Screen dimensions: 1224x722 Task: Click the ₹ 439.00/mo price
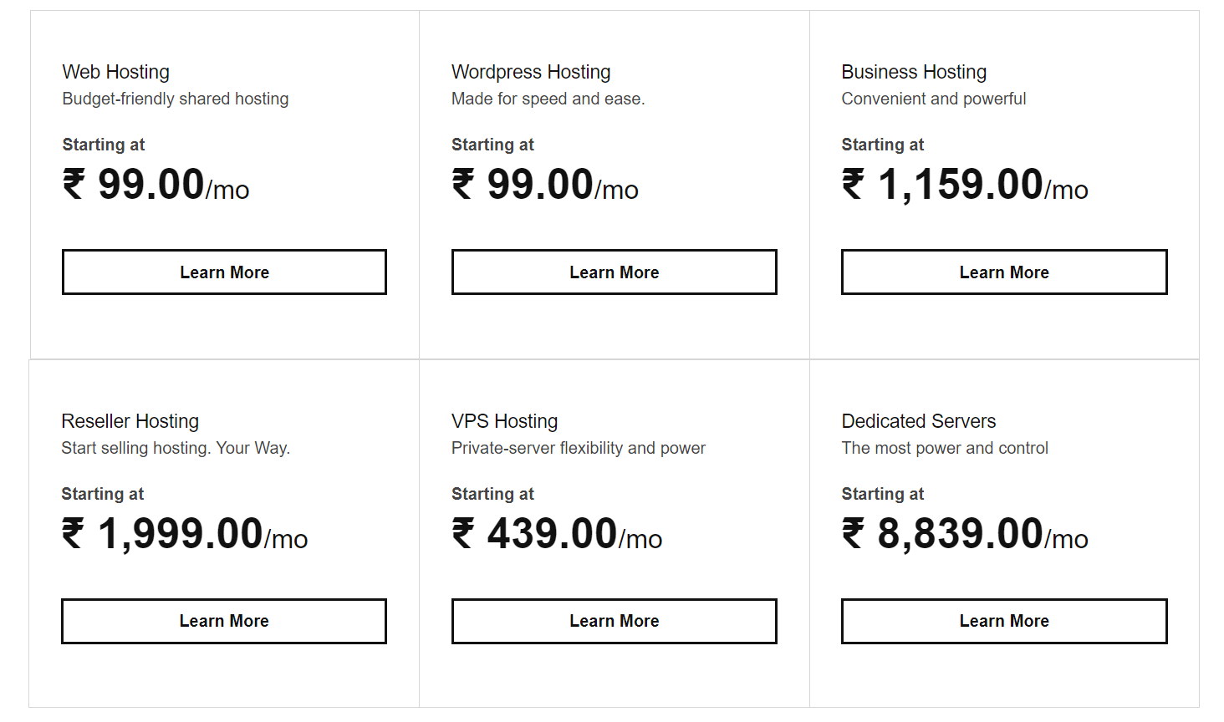557,534
